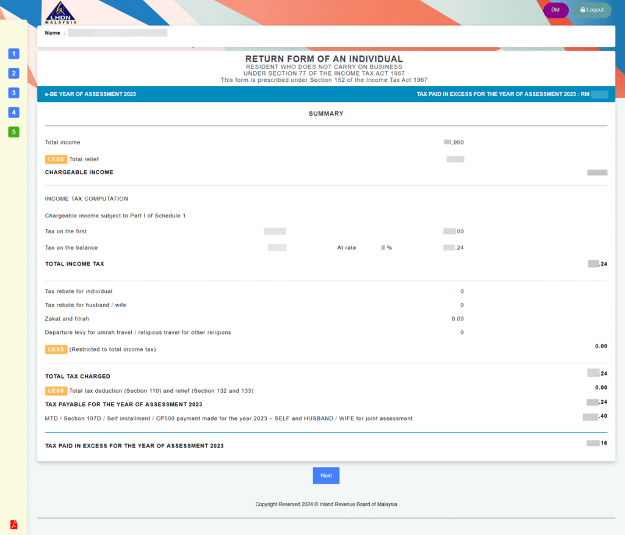Switch language with the BM button
Screen dimensions: 625x535
(x=555, y=10)
